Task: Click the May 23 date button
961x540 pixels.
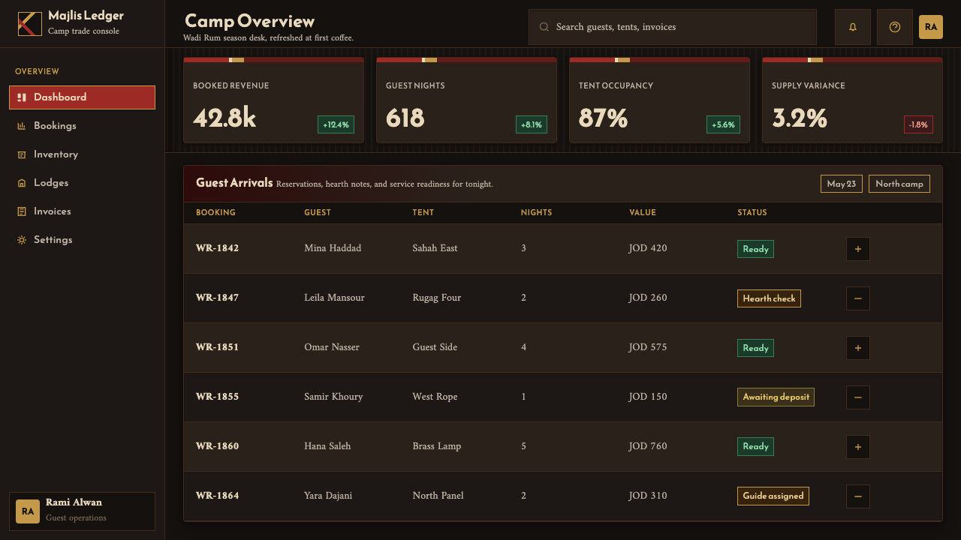Action: click(842, 184)
